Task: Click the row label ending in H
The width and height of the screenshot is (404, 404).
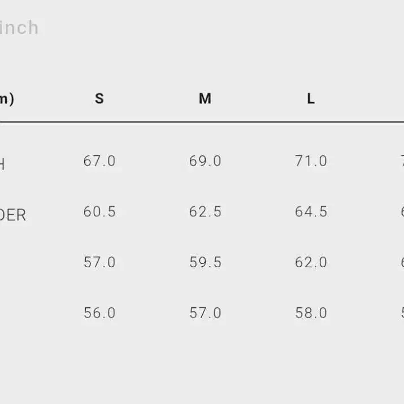Action: [2, 165]
